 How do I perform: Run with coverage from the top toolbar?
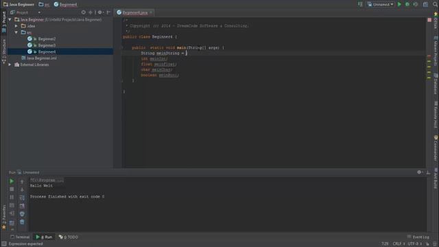click(416, 4)
